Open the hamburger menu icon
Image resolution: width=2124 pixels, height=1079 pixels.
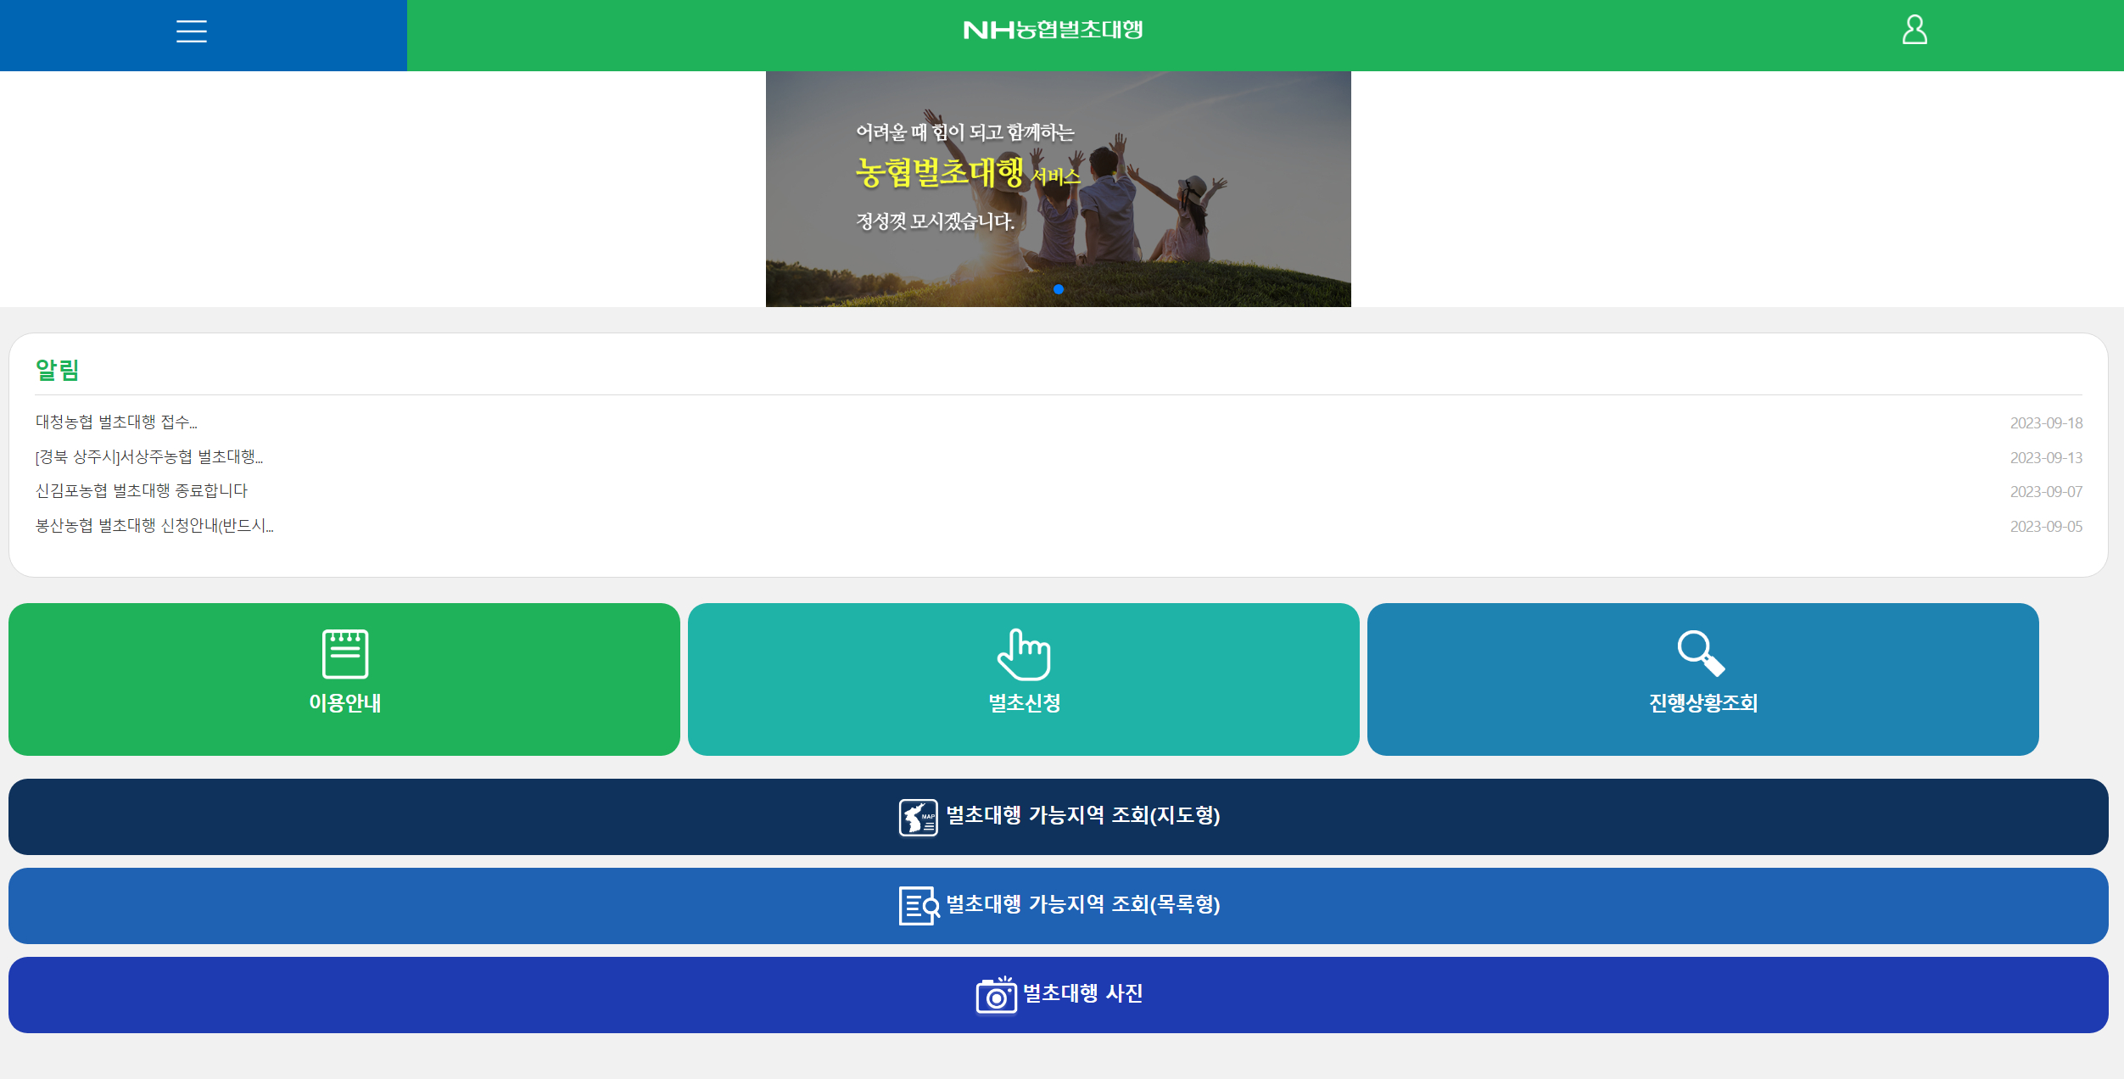pyautogui.click(x=192, y=31)
